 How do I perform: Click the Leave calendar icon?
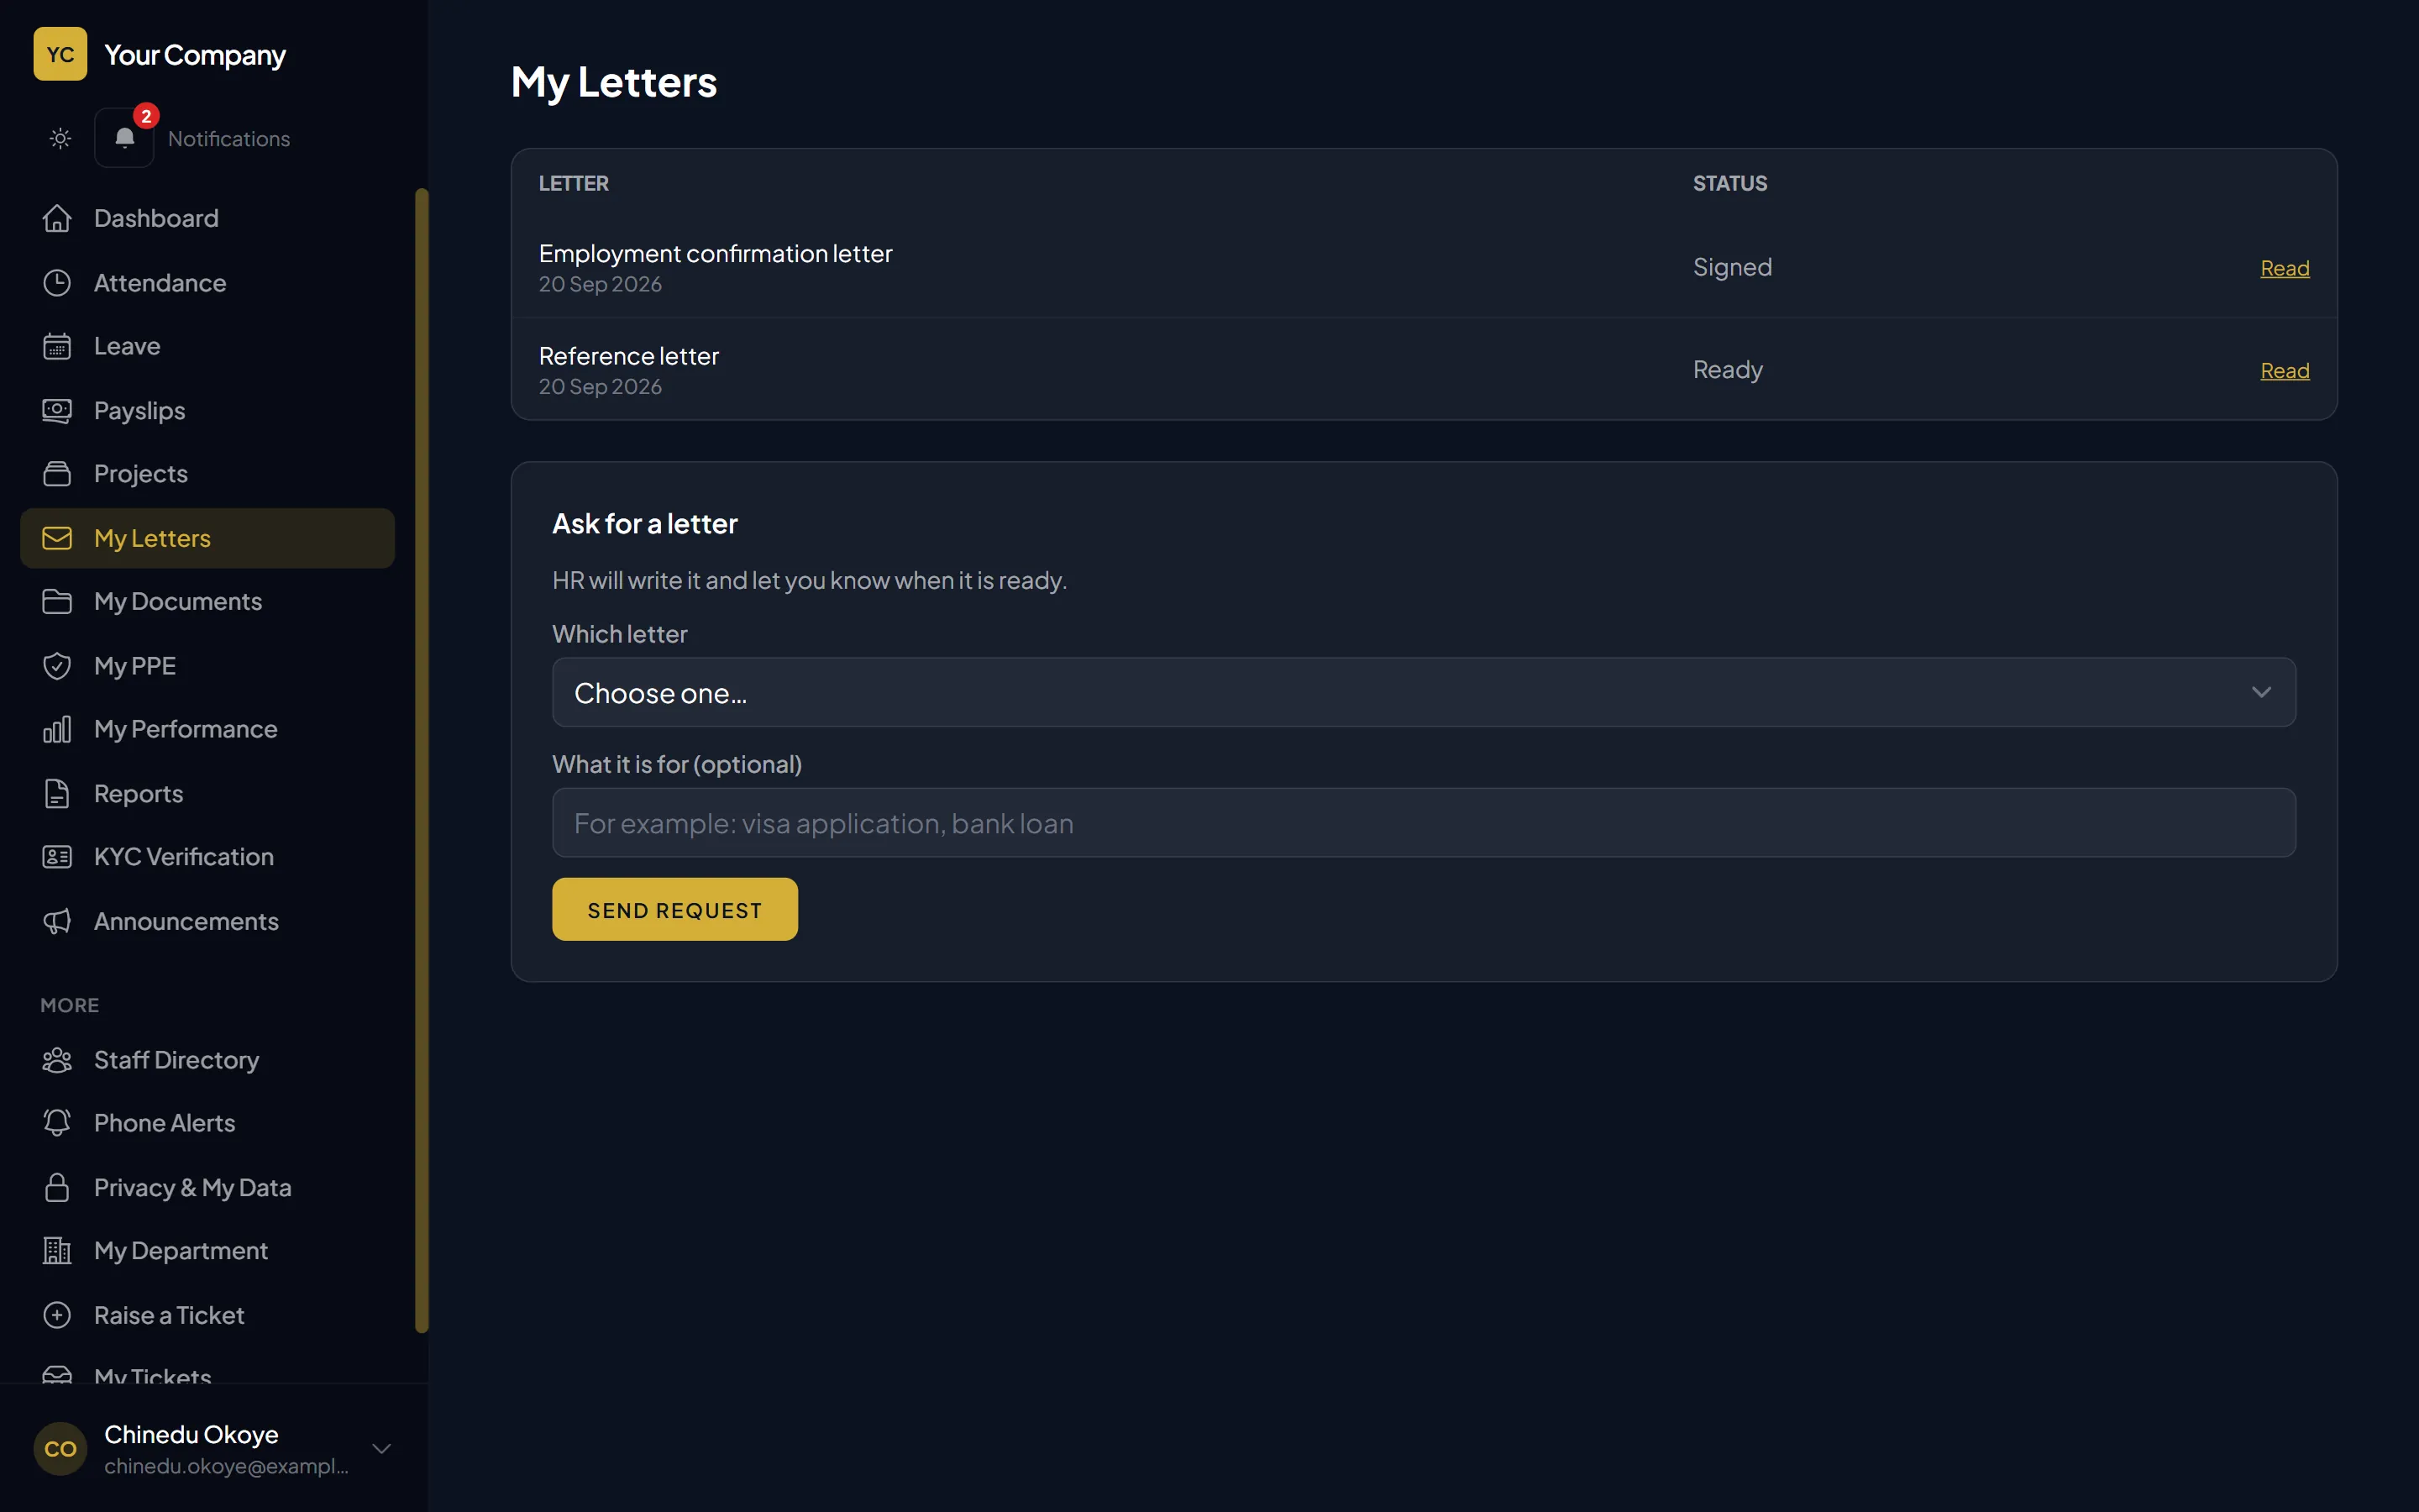pyautogui.click(x=57, y=346)
